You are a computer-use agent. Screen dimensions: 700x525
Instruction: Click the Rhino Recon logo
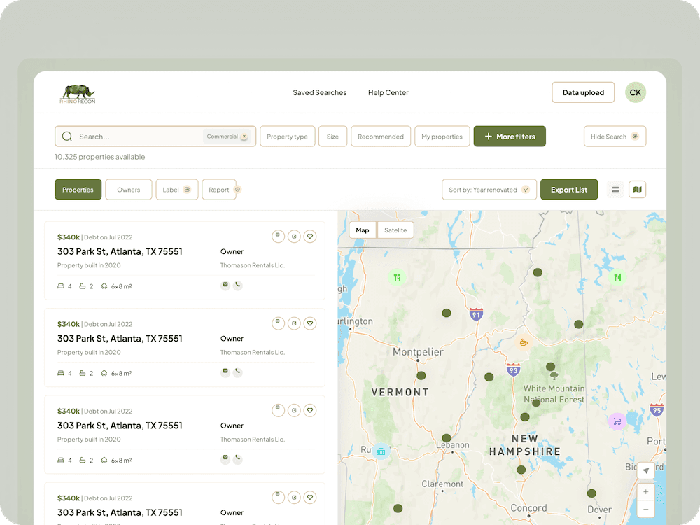[x=78, y=94]
